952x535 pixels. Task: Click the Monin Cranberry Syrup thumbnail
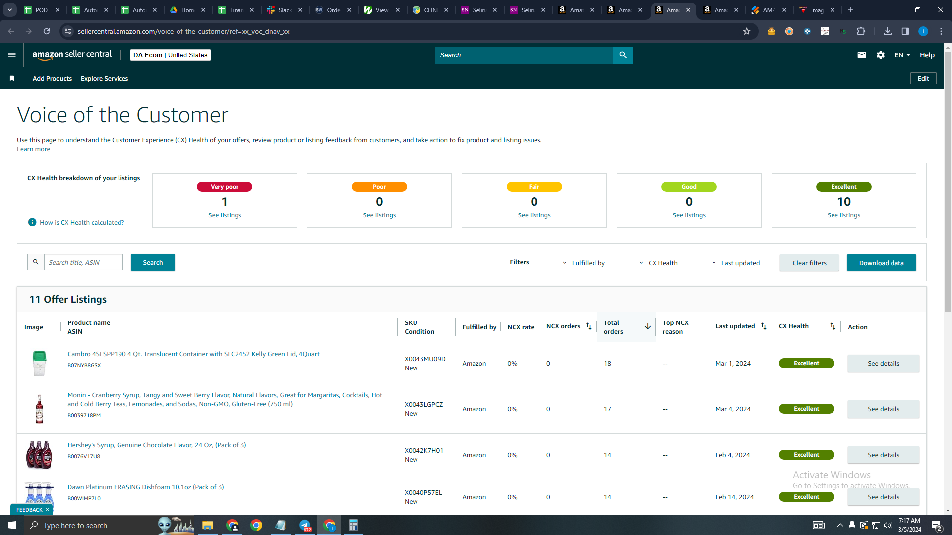coord(39,409)
